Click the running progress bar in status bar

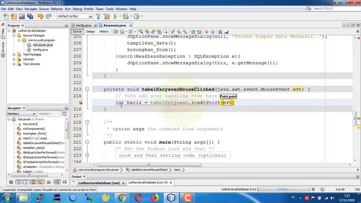284,189
